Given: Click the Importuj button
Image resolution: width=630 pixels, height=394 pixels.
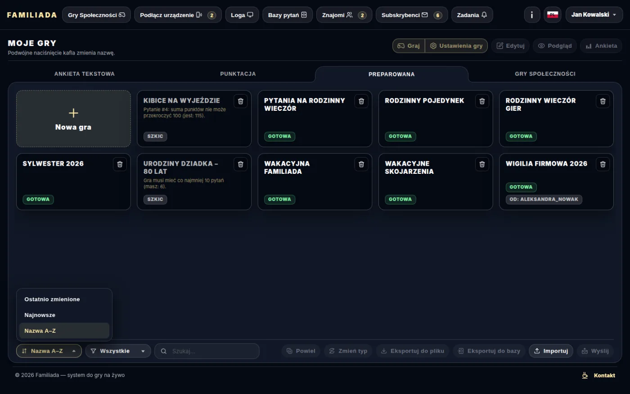Looking at the screenshot, I should pos(551,351).
